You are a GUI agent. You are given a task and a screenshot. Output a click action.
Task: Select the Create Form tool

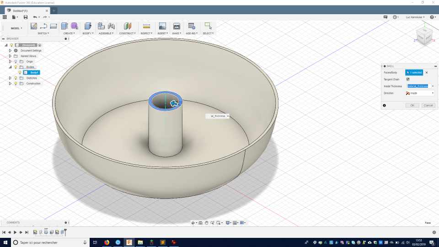[x=75, y=26]
